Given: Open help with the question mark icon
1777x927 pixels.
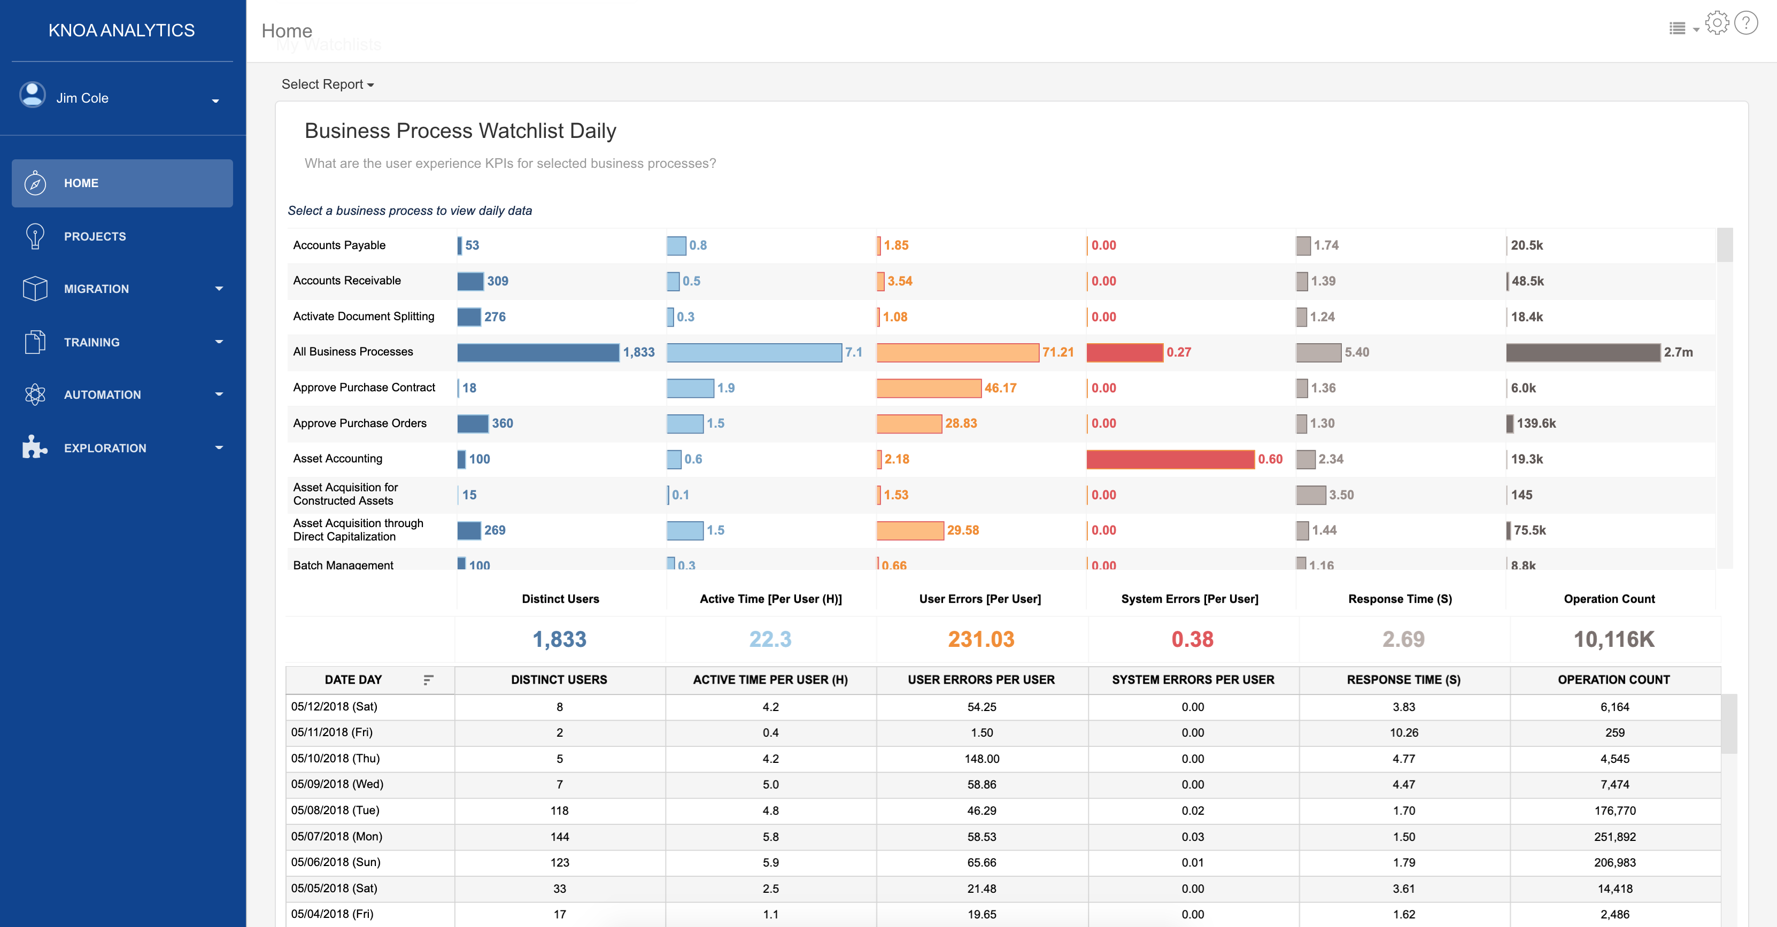Looking at the screenshot, I should click(x=1746, y=24).
